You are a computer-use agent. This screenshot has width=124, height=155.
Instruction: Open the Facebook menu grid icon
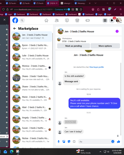[x=105, y=20]
